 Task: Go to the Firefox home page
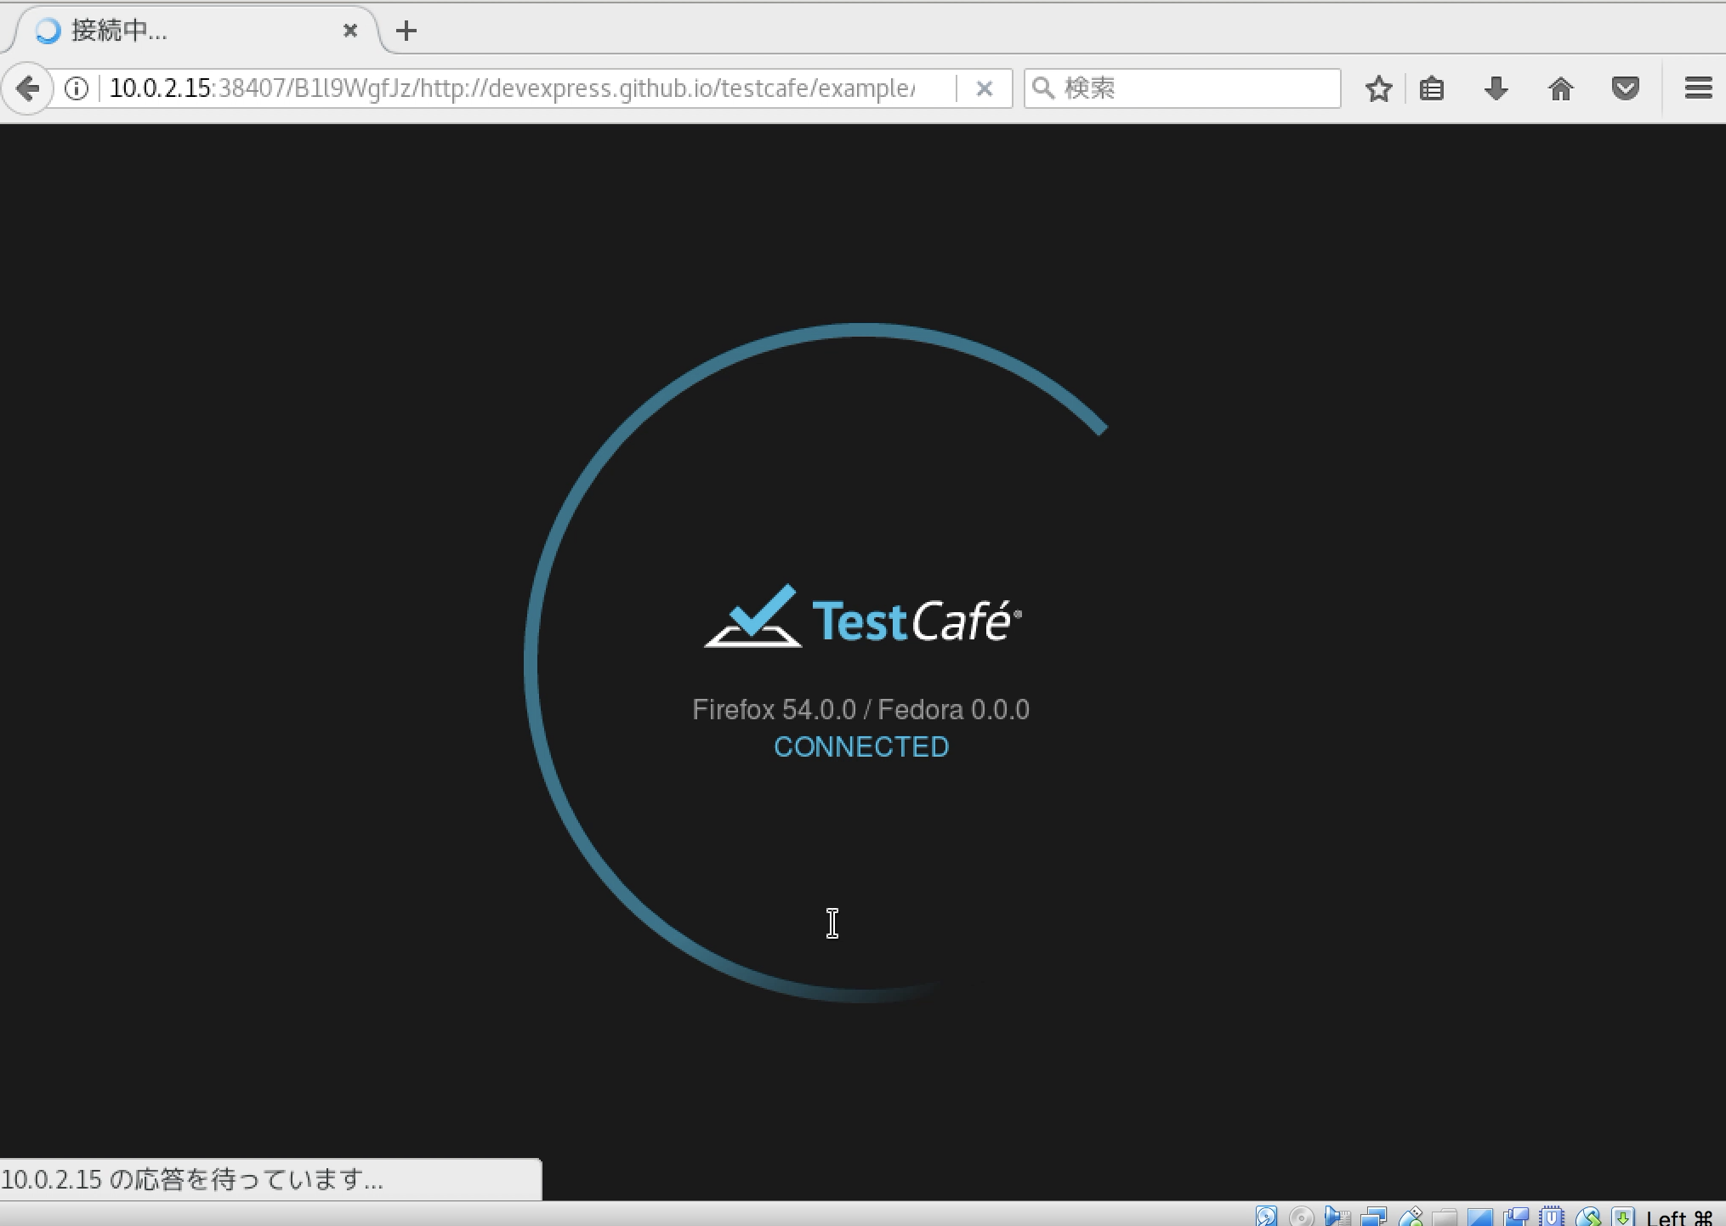click(1561, 88)
